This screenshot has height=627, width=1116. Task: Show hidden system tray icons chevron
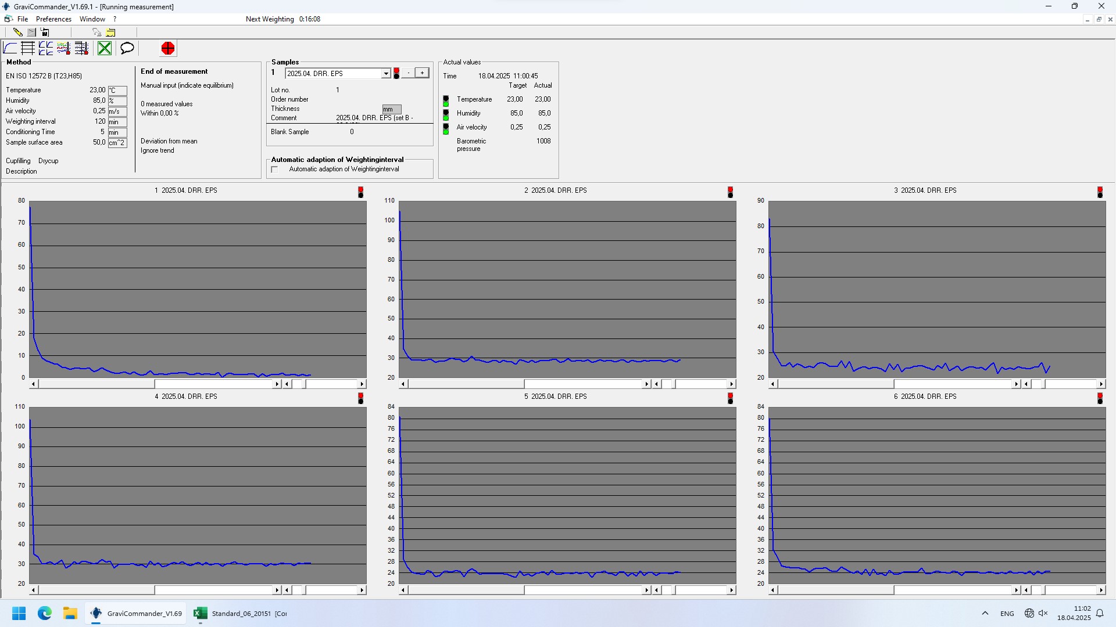(x=985, y=614)
